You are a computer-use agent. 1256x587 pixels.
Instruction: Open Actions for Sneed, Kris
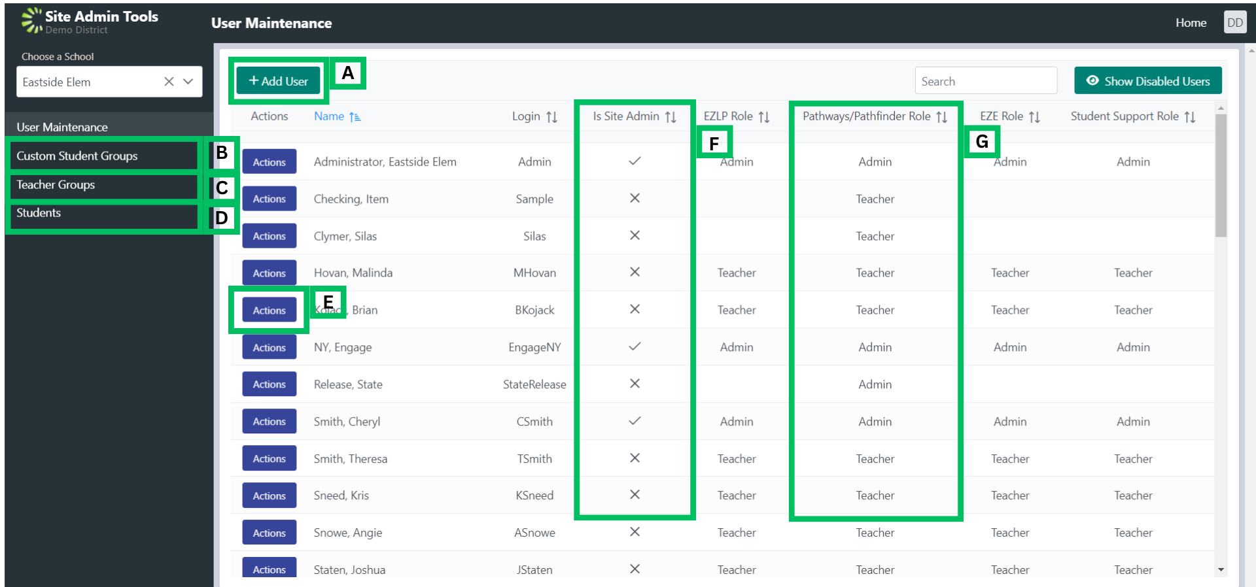point(270,495)
